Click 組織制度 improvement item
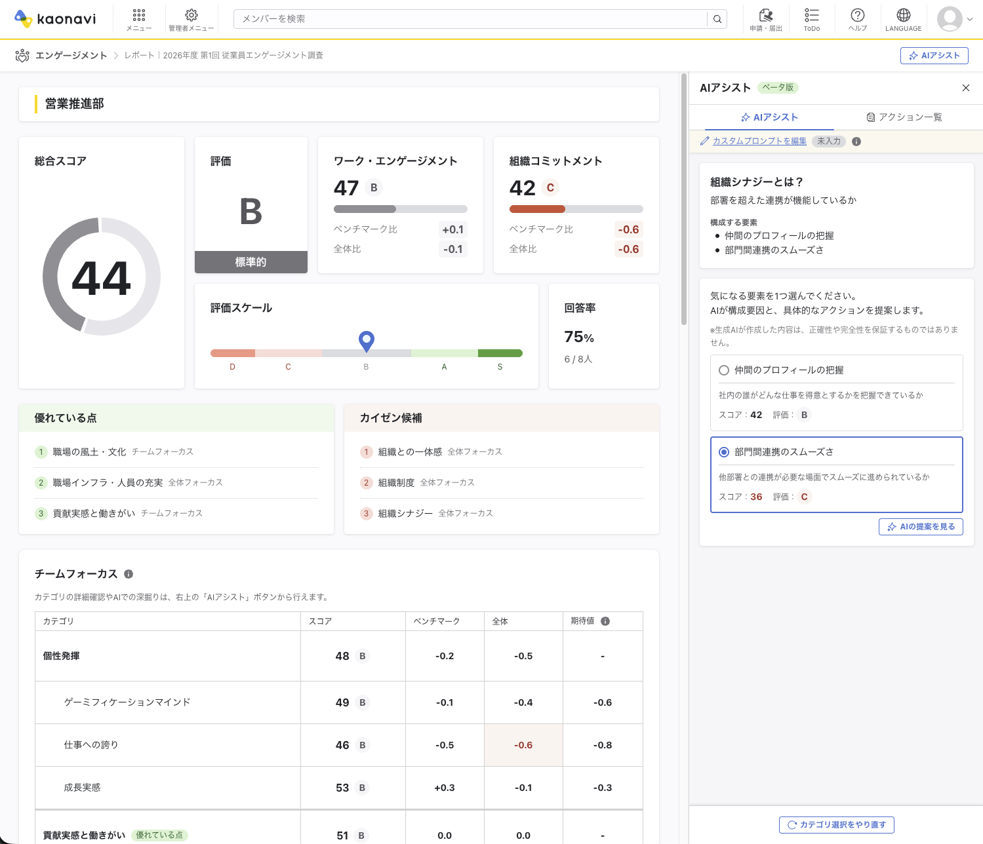This screenshot has width=983, height=844. [x=396, y=483]
